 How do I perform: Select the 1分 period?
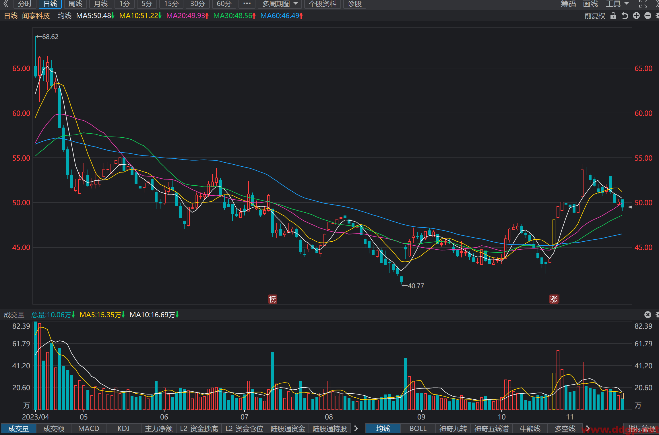click(x=125, y=4)
